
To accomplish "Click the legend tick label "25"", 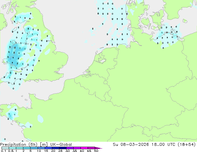I will tap(60, 151).
